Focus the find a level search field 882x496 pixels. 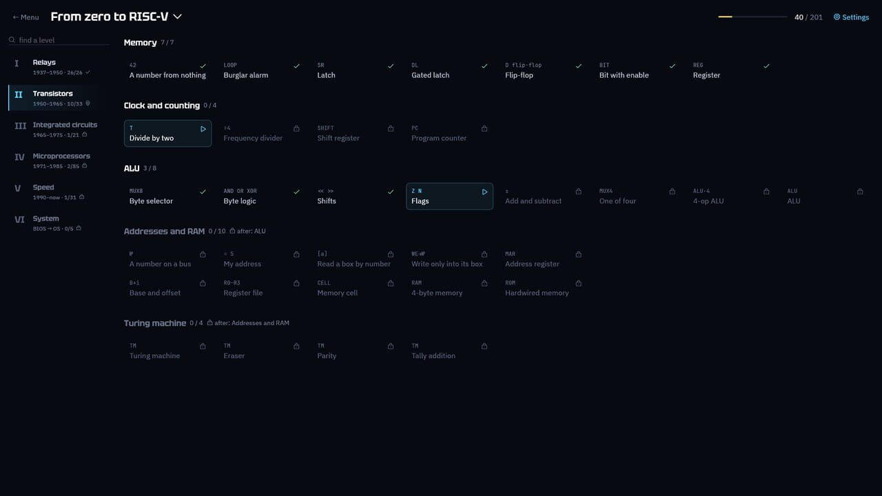click(59, 40)
